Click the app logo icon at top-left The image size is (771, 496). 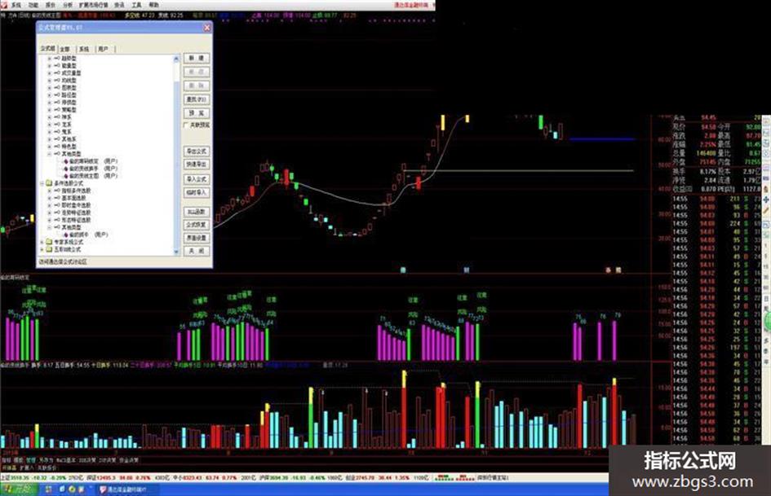tap(4, 5)
